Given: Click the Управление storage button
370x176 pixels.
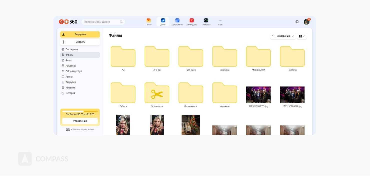Looking at the screenshot, I should click(80, 121).
